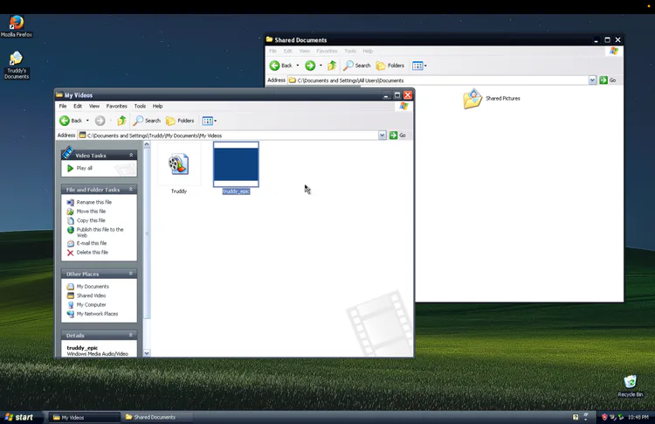Image resolution: width=655 pixels, height=424 pixels.
Task: Open Search in Shared Documents toolbar
Action: click(x=356, y=66)
